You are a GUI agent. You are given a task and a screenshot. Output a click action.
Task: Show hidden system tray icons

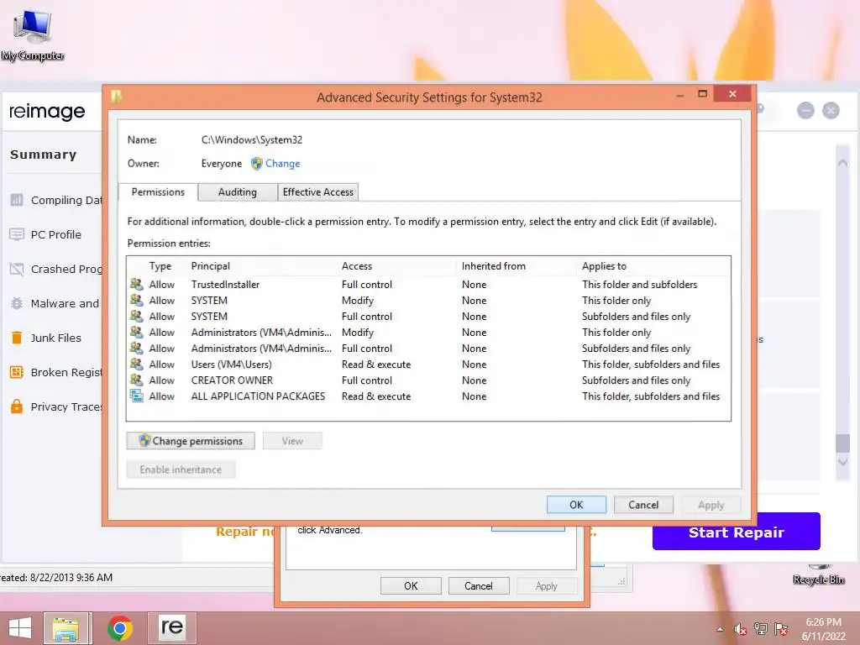(720, 629)
